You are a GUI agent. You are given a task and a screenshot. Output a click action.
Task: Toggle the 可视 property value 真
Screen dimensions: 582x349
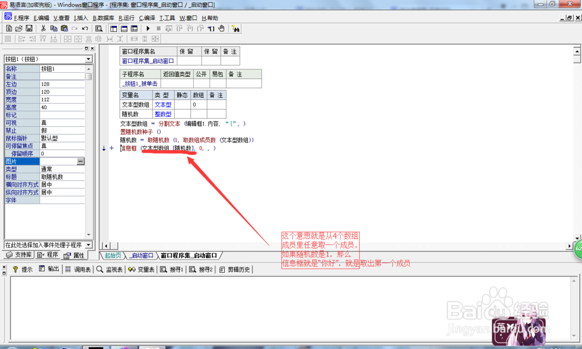coord(62,123)
